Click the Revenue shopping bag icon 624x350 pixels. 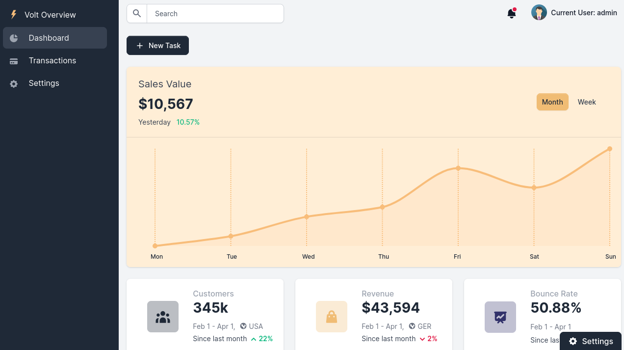[x=331, y=317]
